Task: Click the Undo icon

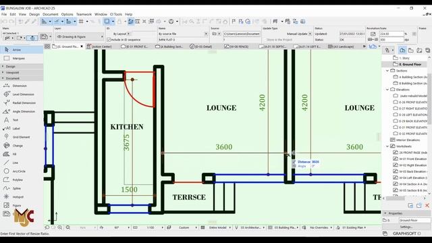Action: pyautogui.click(x=5, y=21)
